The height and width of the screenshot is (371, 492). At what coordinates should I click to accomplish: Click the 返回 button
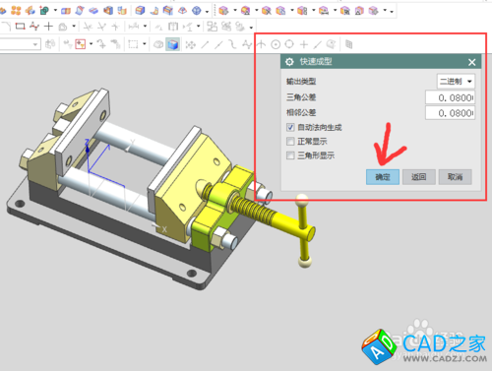(419, 177)
